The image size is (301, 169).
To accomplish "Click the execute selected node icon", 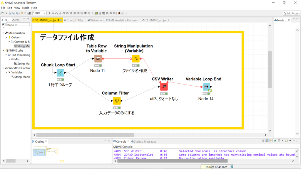I will (x=64, y=13).
